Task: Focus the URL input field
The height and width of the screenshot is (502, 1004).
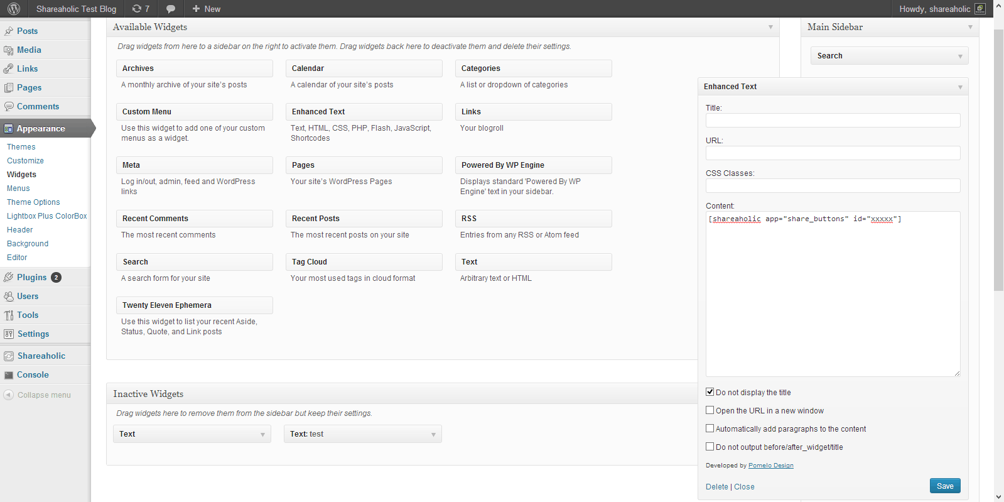Action: pos(833,153)
